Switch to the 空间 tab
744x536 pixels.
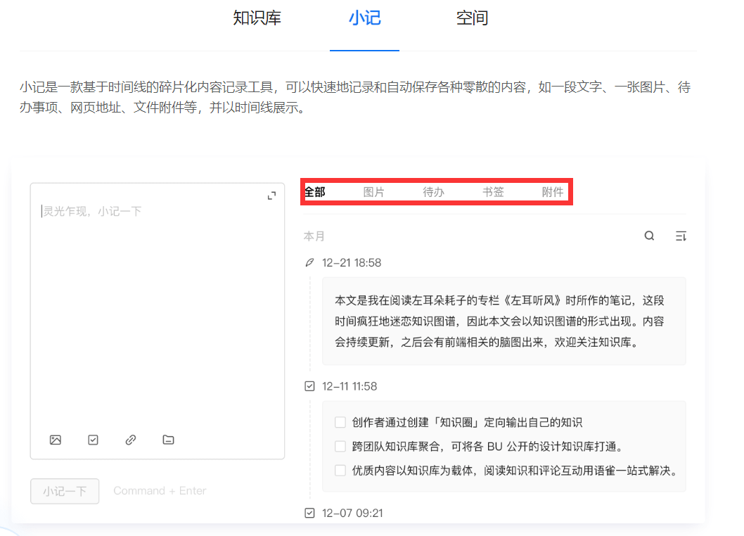[473, 18]
